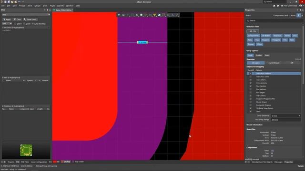Click the board thumbnail in the PCB panel

(26, 150)
